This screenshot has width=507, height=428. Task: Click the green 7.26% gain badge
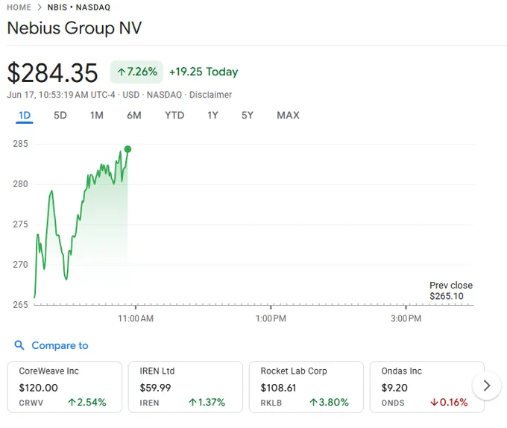coord(136,72)
